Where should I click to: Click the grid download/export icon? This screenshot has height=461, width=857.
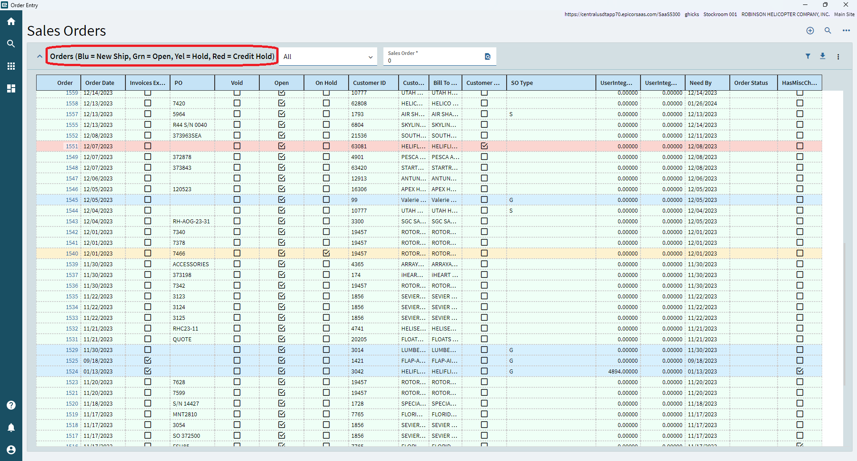[x=823, y=56]
